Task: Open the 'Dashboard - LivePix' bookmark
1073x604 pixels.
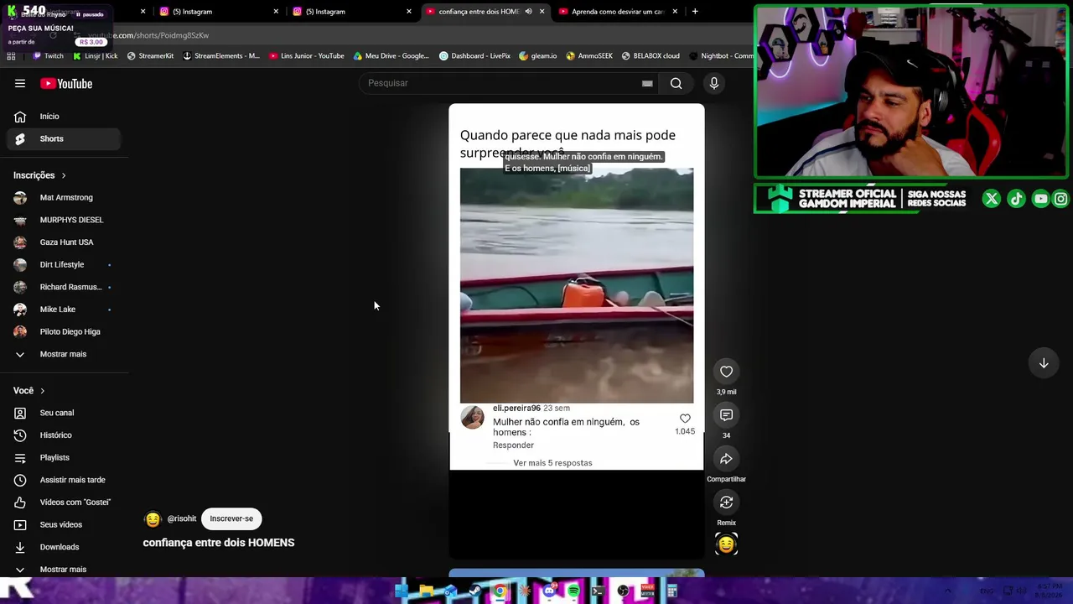Action: click(474, 56)
